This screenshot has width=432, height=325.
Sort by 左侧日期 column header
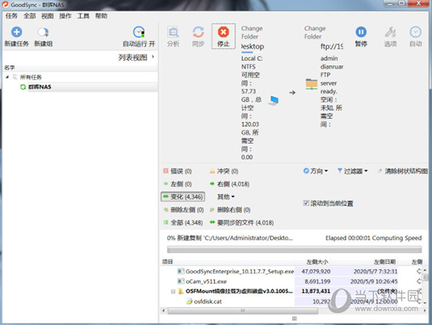pyautogui.click(x=384, y=262)
